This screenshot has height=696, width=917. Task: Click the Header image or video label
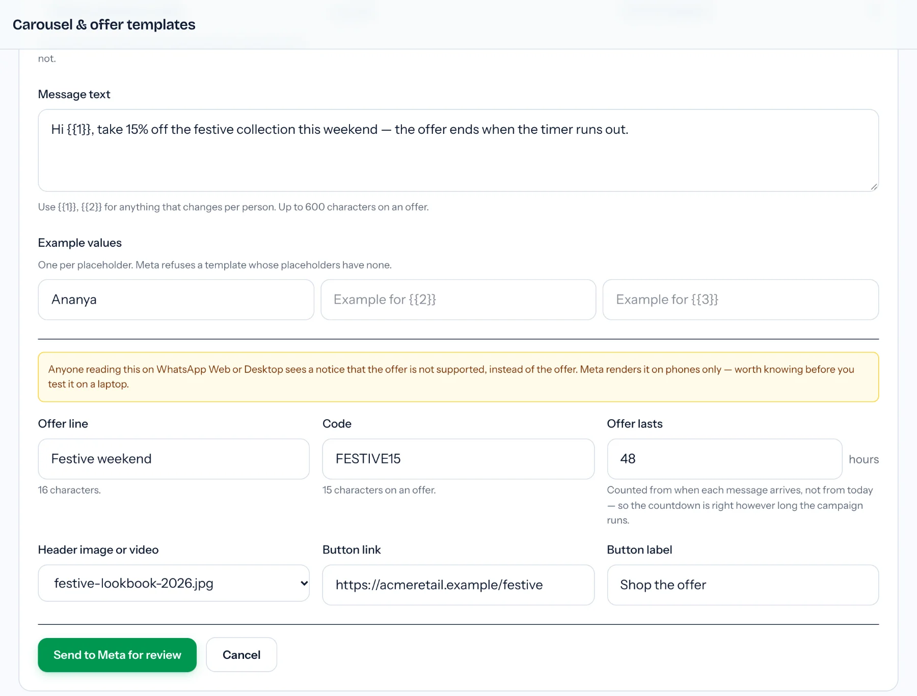(x=98, y=550)
